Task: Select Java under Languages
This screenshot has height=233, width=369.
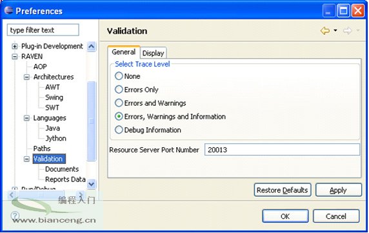Action: click(53, 128)
